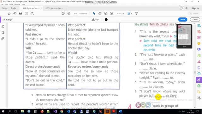Open the search magnifier tool
The width and height of the screenshot is (202, 114).
pyautogui.click(x=32, y=13)
